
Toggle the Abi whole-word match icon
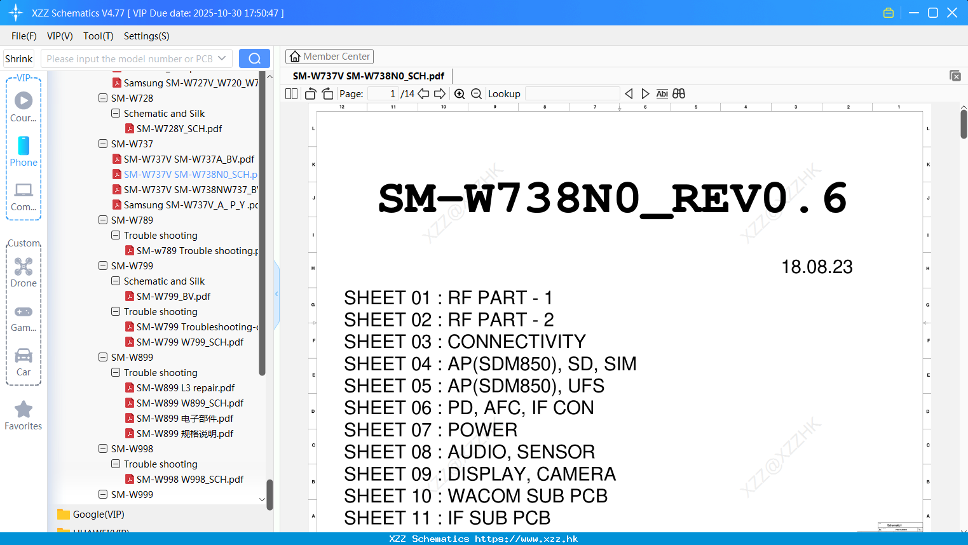click(662, 94)
